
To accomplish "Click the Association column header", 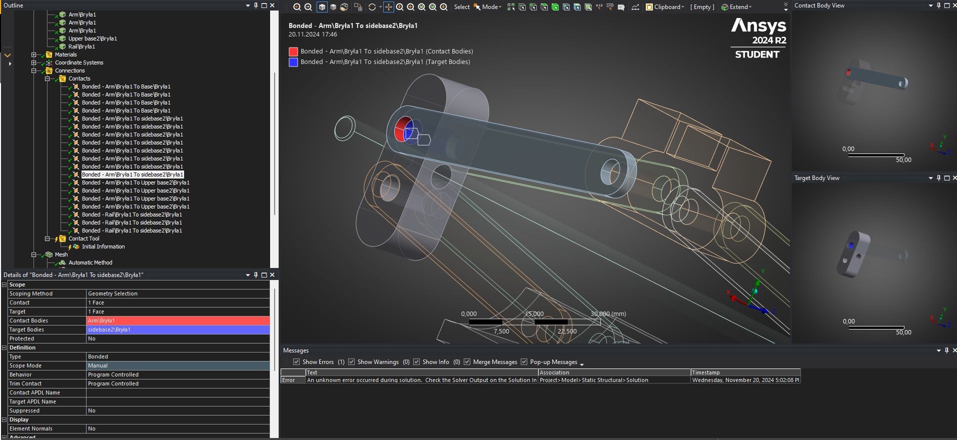I will pyautogui.click(x=614, y=372).
